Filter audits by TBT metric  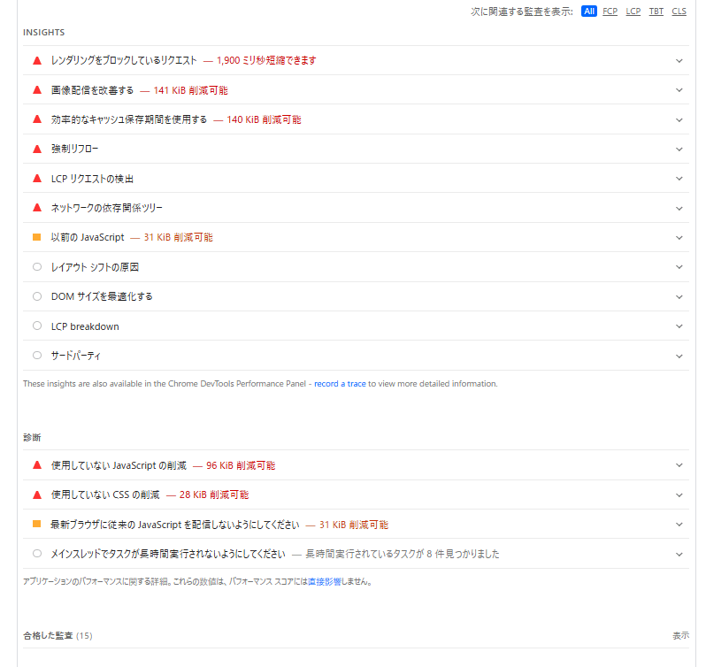656,11
